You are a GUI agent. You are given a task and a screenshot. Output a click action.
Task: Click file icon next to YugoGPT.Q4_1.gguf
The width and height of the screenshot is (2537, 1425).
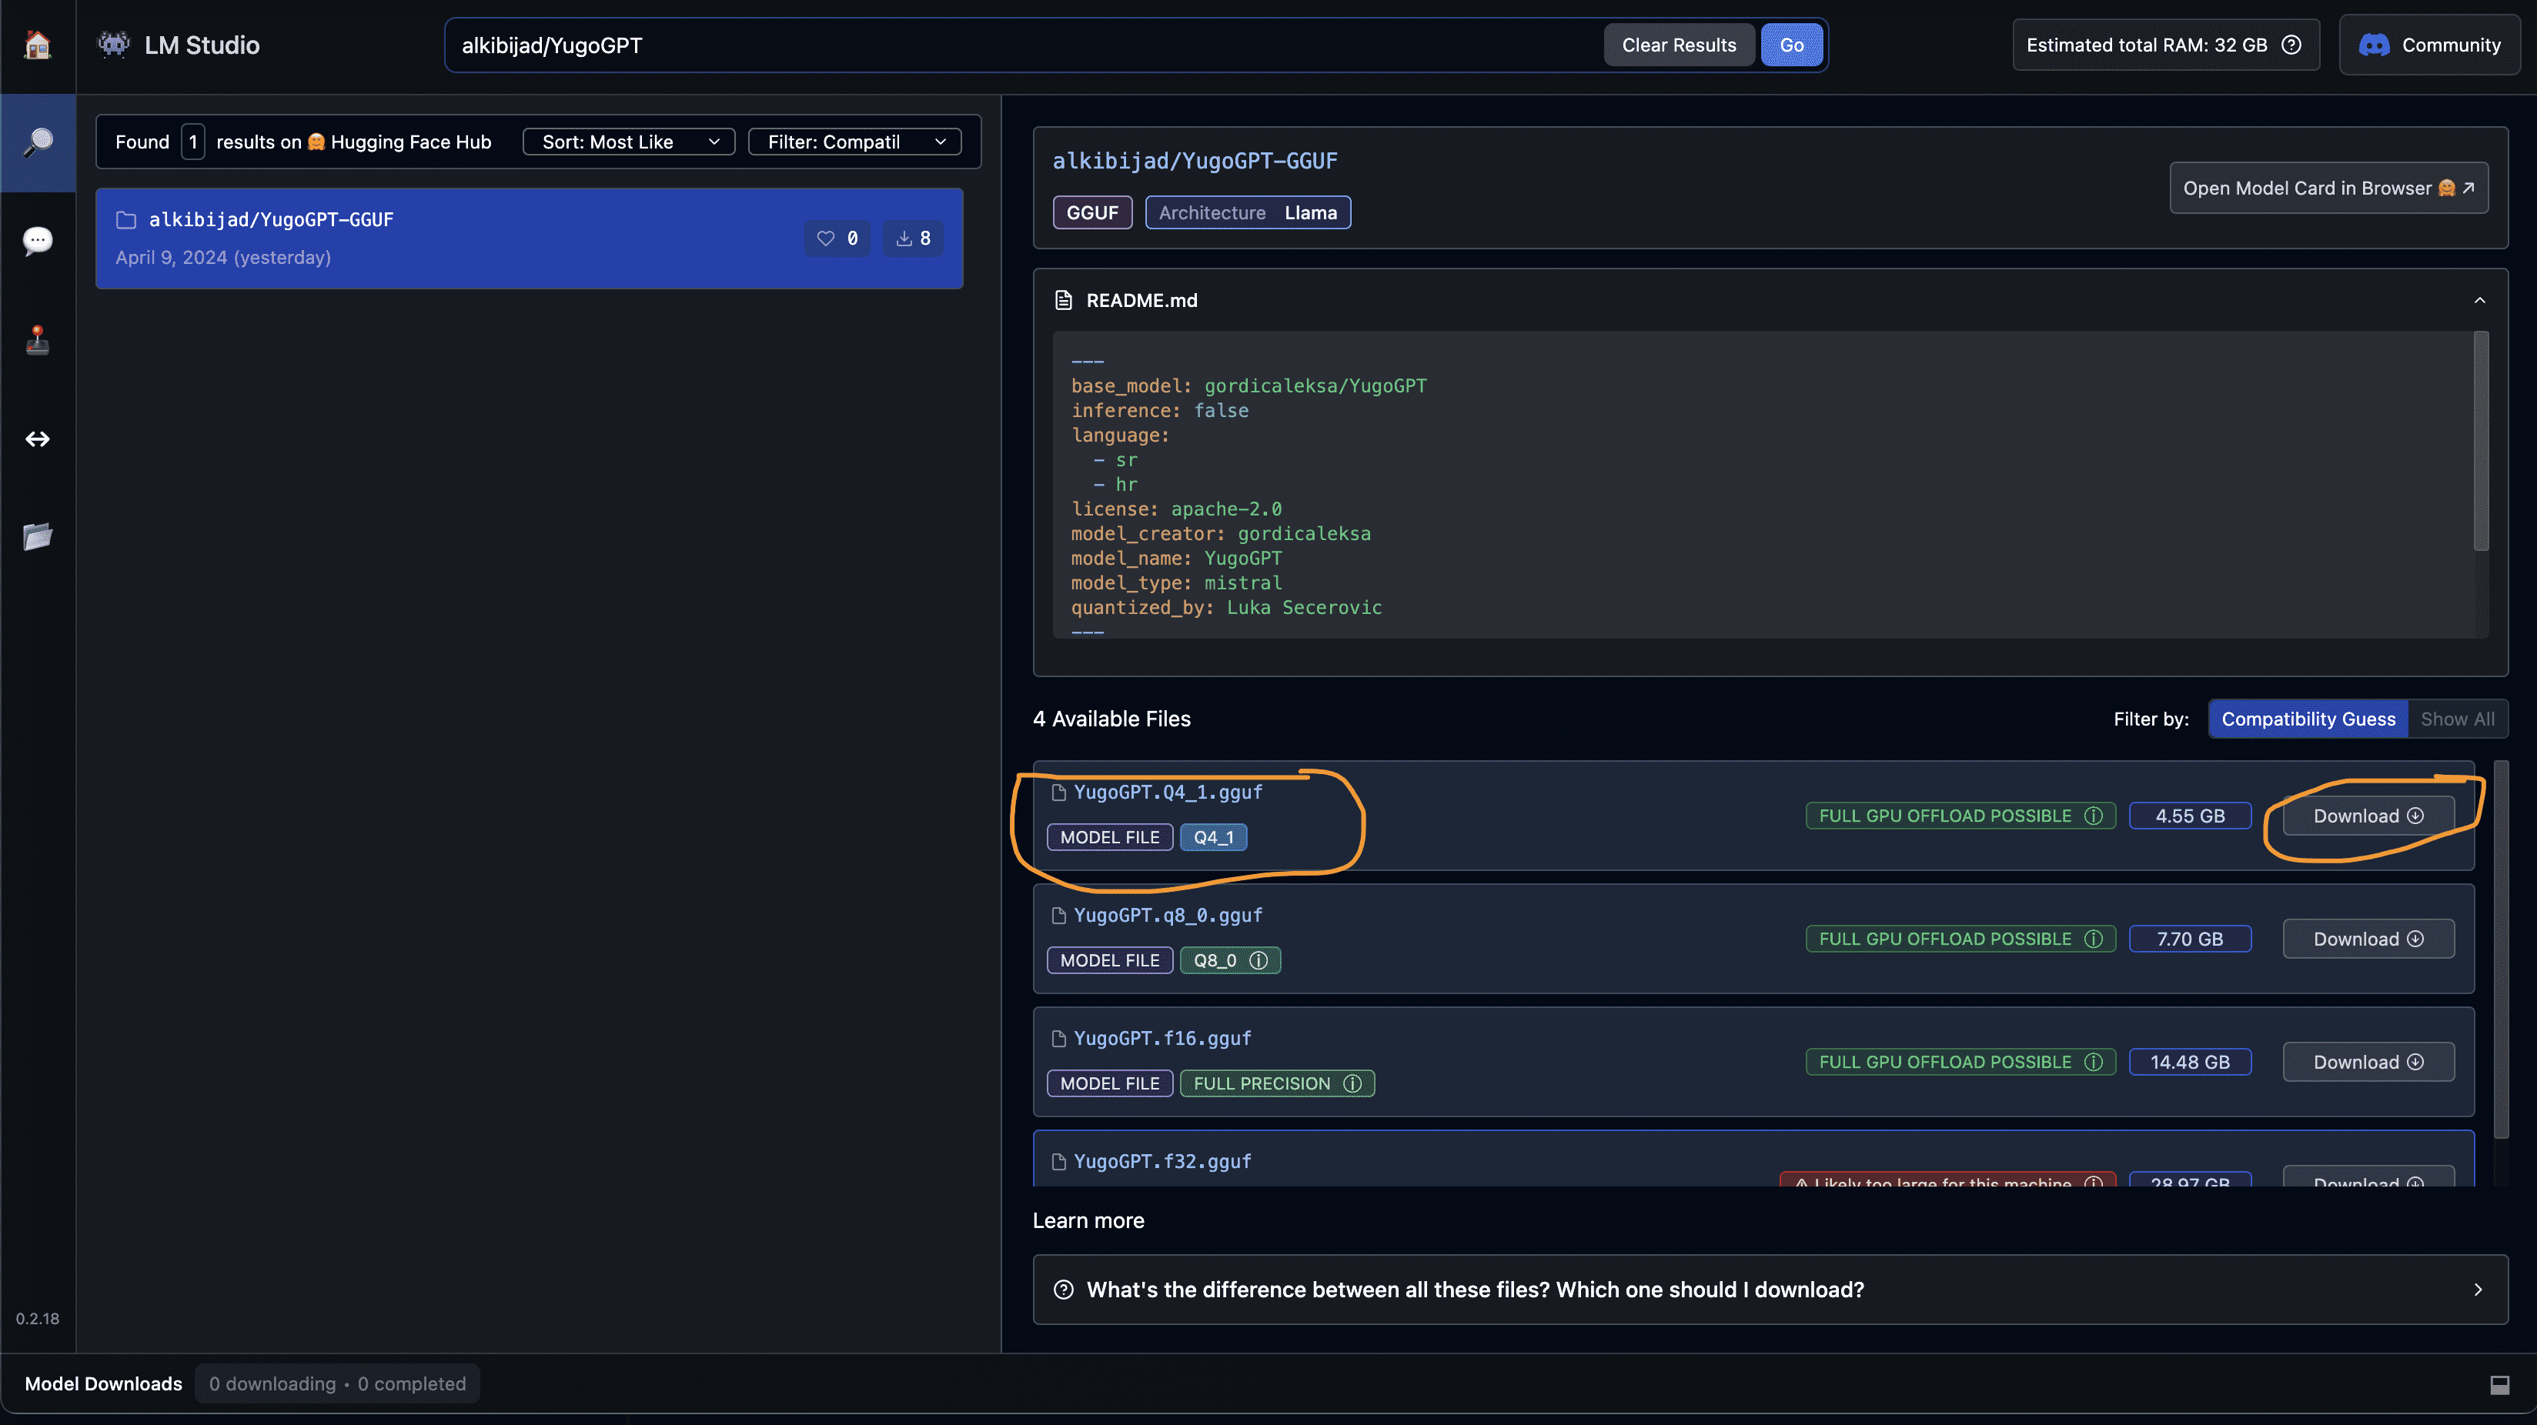tap(1058, 793)
